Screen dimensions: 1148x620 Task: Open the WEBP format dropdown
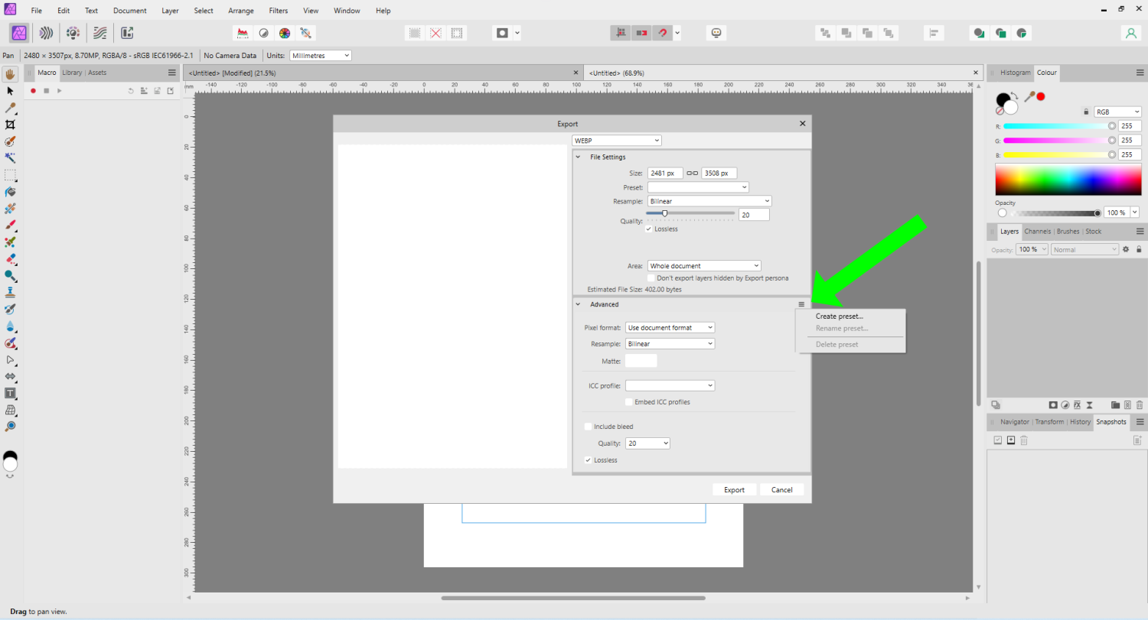[616, 141]
